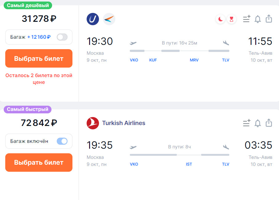Image resolution: width=279 pixels, height=200 pixels.
Task: Click the night transfer moon icon
Action: [220, 19]
